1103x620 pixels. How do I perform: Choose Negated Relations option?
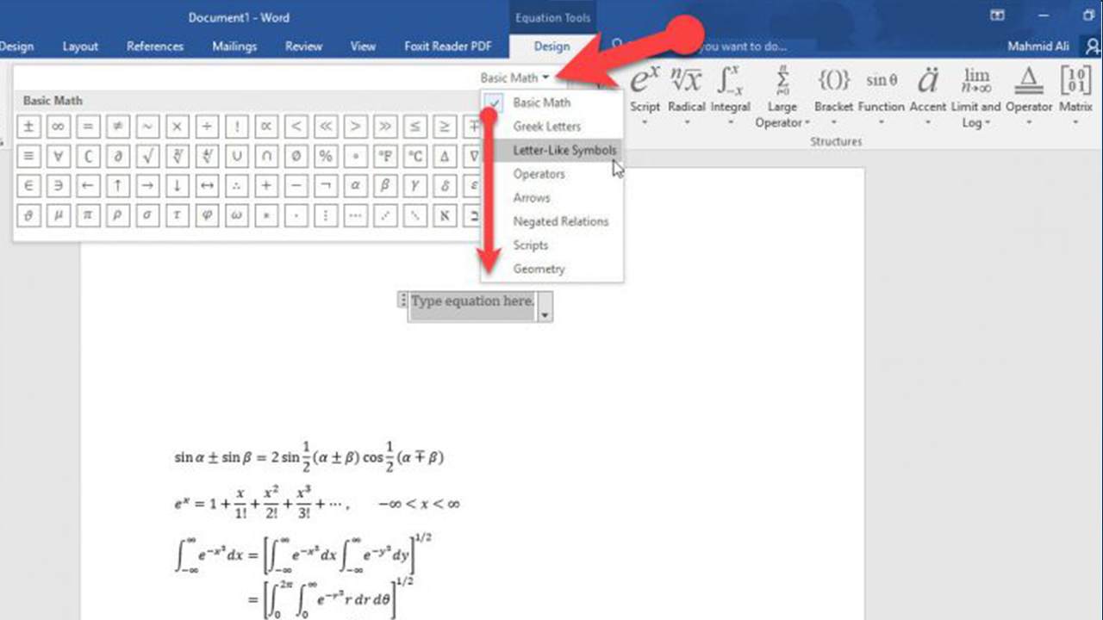tap(551, 221)
